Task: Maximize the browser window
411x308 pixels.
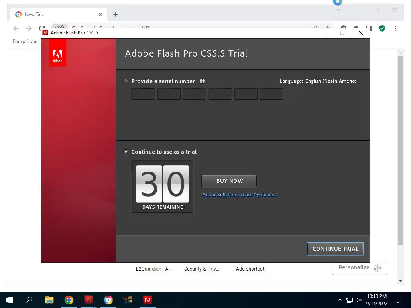Action: (376, 10)
